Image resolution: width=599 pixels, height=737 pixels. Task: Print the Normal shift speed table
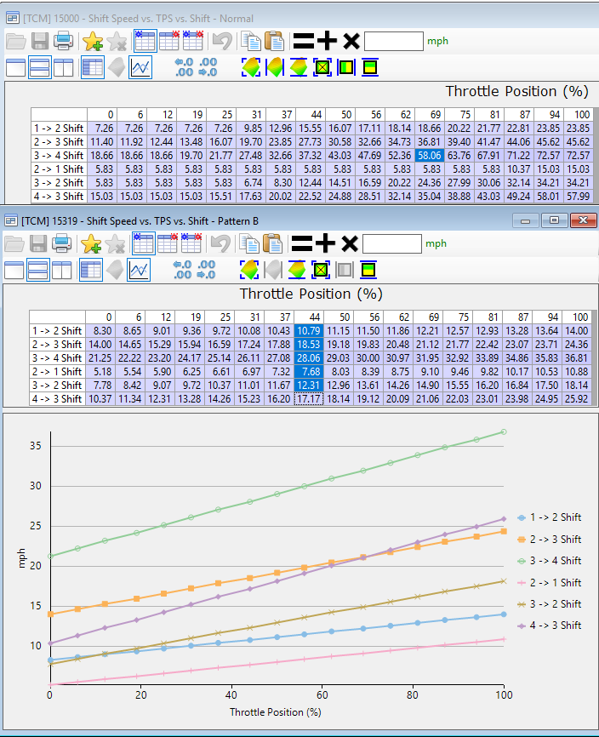coord(64,42)
